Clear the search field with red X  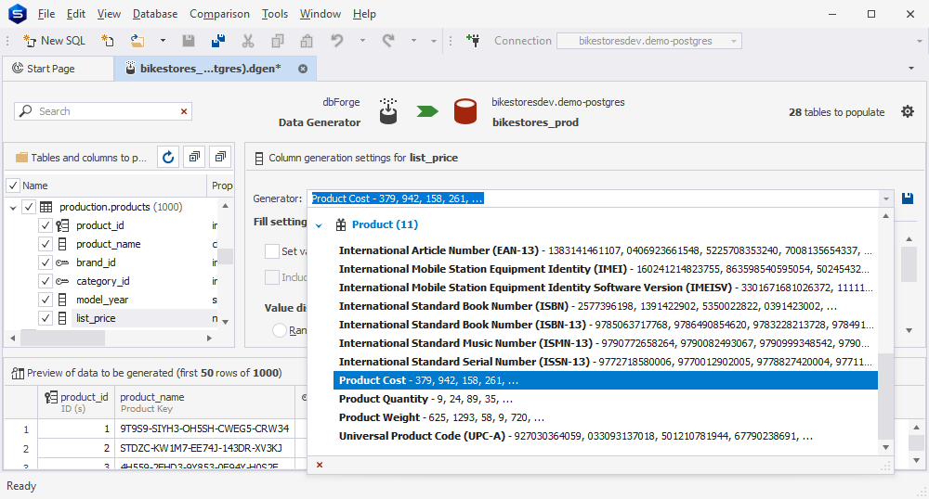point(184,111)
